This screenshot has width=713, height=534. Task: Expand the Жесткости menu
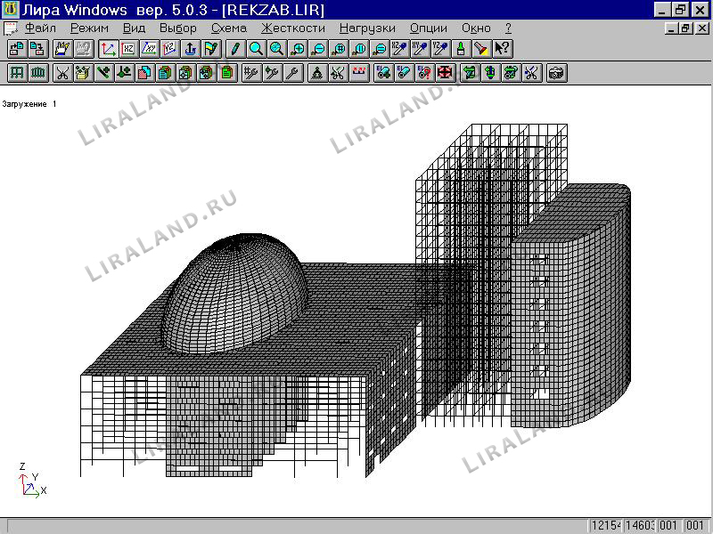(x=292, y=28)
